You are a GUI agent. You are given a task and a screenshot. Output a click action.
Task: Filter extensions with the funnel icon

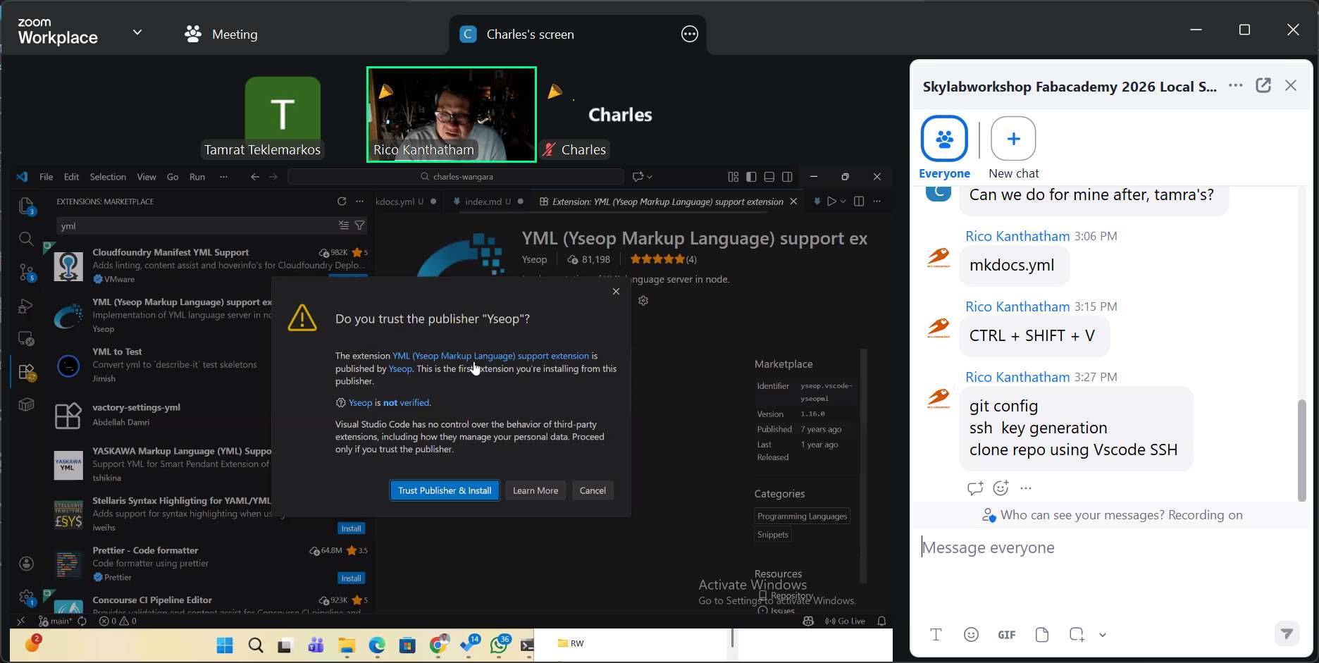(x=359, y=225)
